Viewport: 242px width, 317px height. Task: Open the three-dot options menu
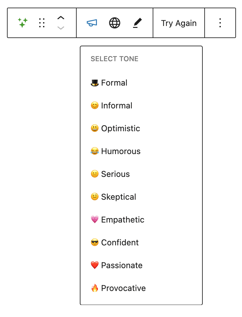pyautogui.click(x=220, y=23)
